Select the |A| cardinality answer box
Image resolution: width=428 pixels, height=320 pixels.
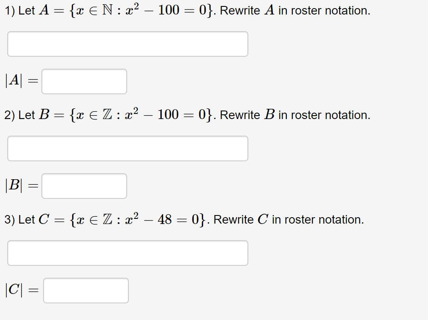[x=84, y=81]
